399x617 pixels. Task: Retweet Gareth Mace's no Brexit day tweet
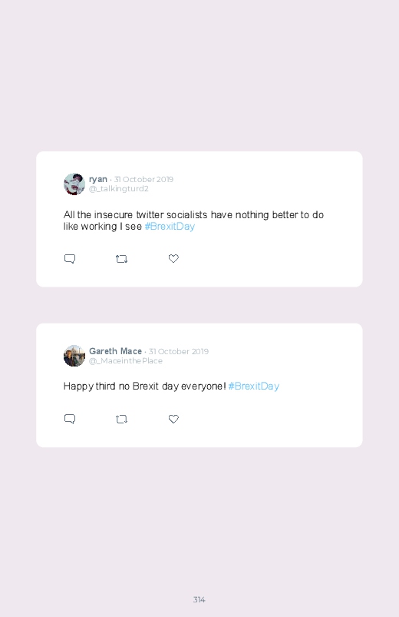click(x=121, y=419)
